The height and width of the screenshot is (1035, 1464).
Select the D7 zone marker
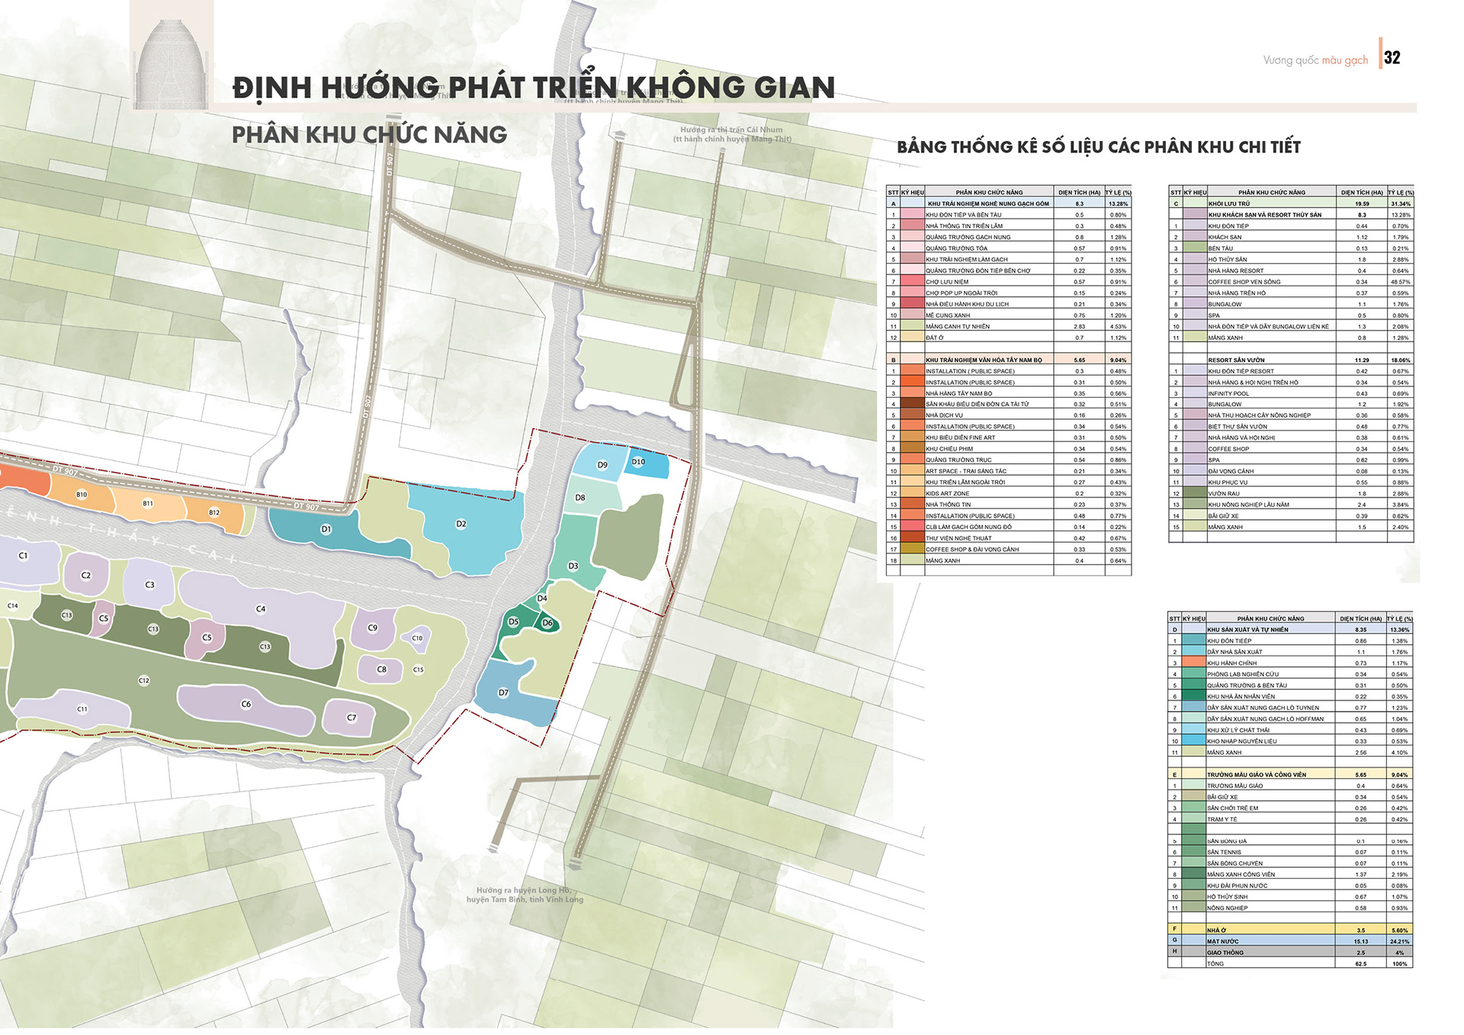click(x=503, y=693)
